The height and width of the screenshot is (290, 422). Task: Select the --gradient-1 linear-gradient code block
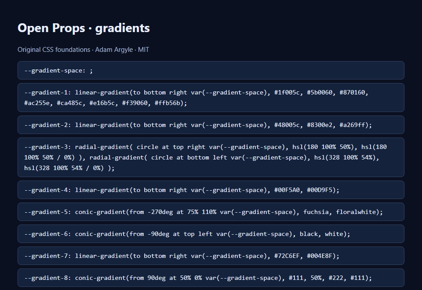pyautogui.click(x=211, y=98)
